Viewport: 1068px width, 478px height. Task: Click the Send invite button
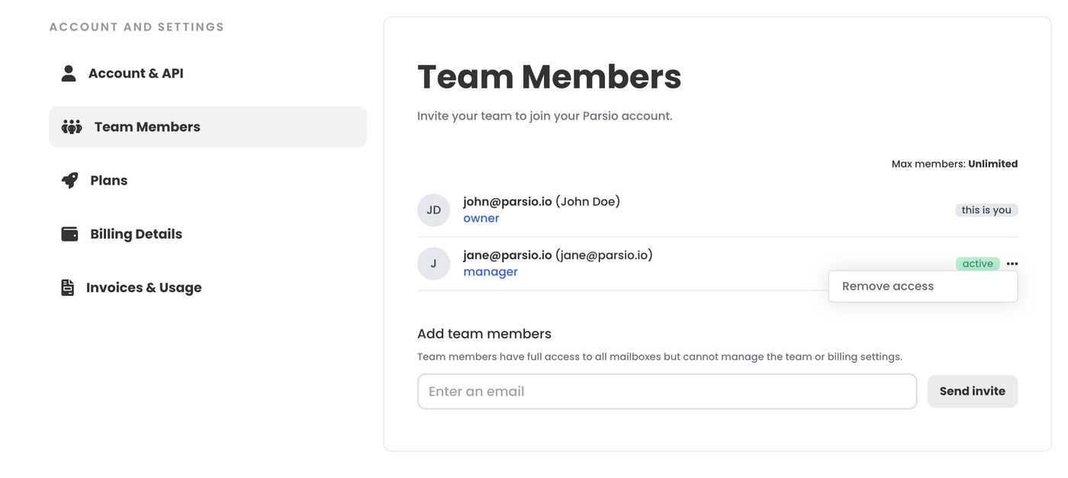point(972,391)
